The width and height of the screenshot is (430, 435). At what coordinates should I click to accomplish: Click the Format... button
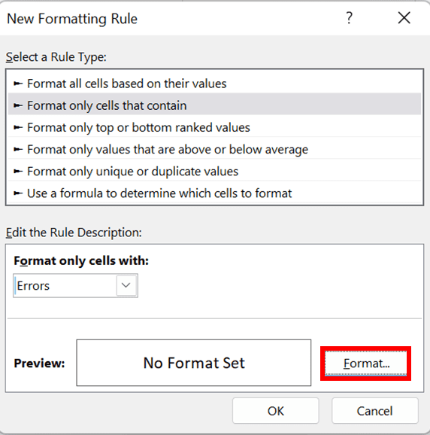tap(365, 364)
